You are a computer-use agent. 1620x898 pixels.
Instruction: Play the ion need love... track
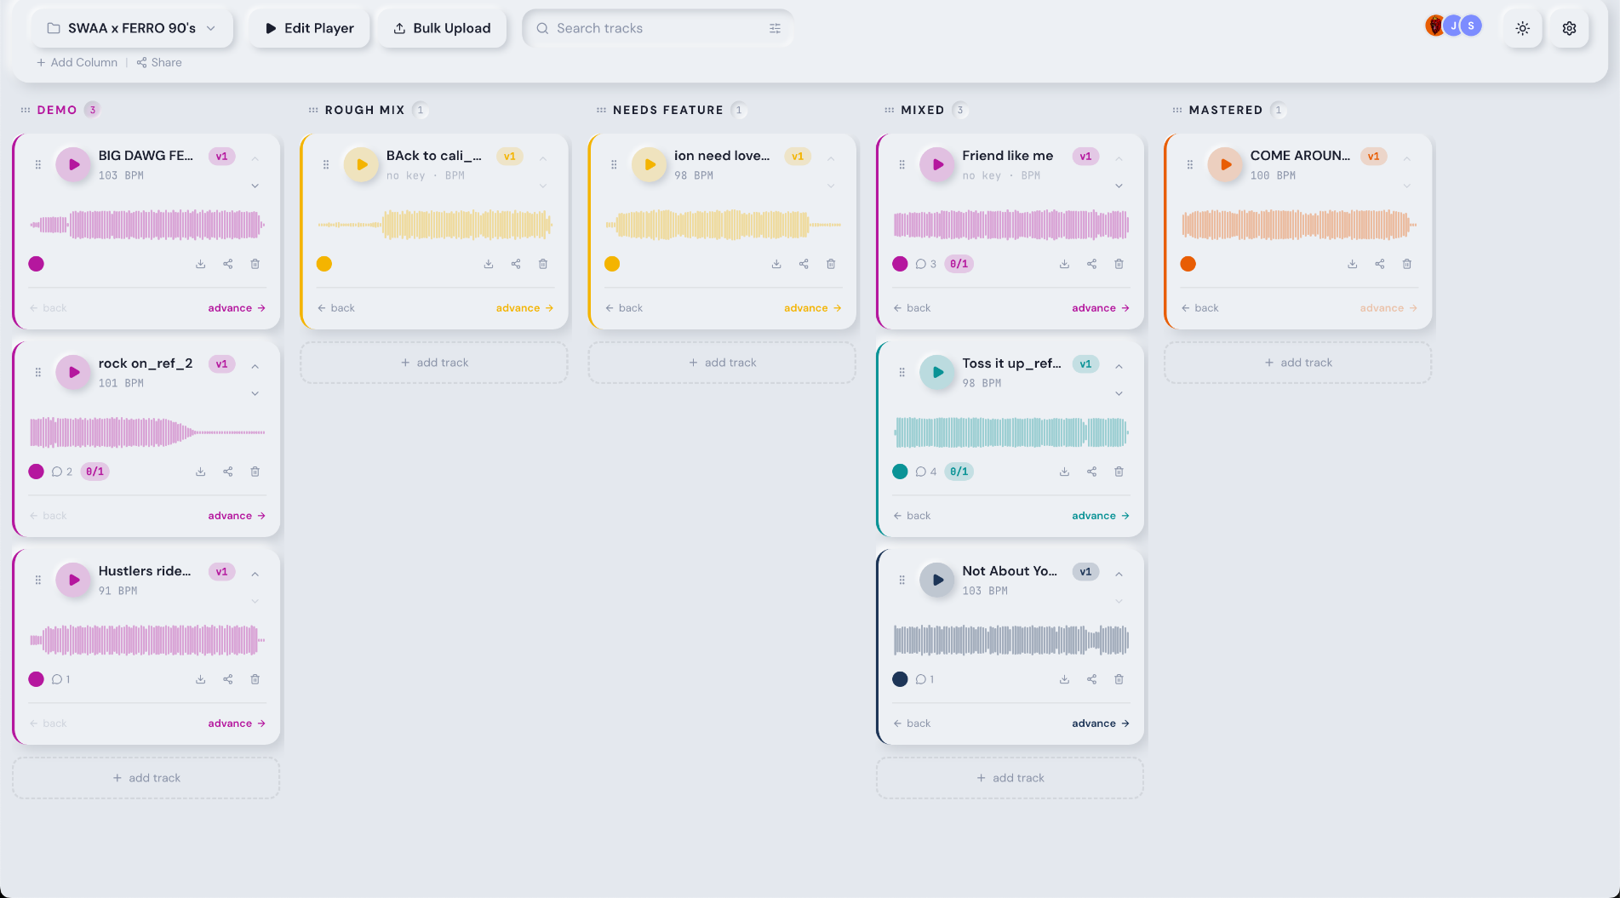point(650,165)
